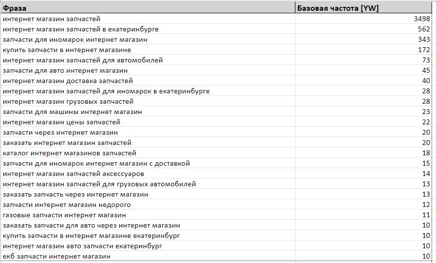Click value 20 in 'запчасти через интернет магазин' row
The height and width of the screenshot is (263, 436).
point(426,132)
